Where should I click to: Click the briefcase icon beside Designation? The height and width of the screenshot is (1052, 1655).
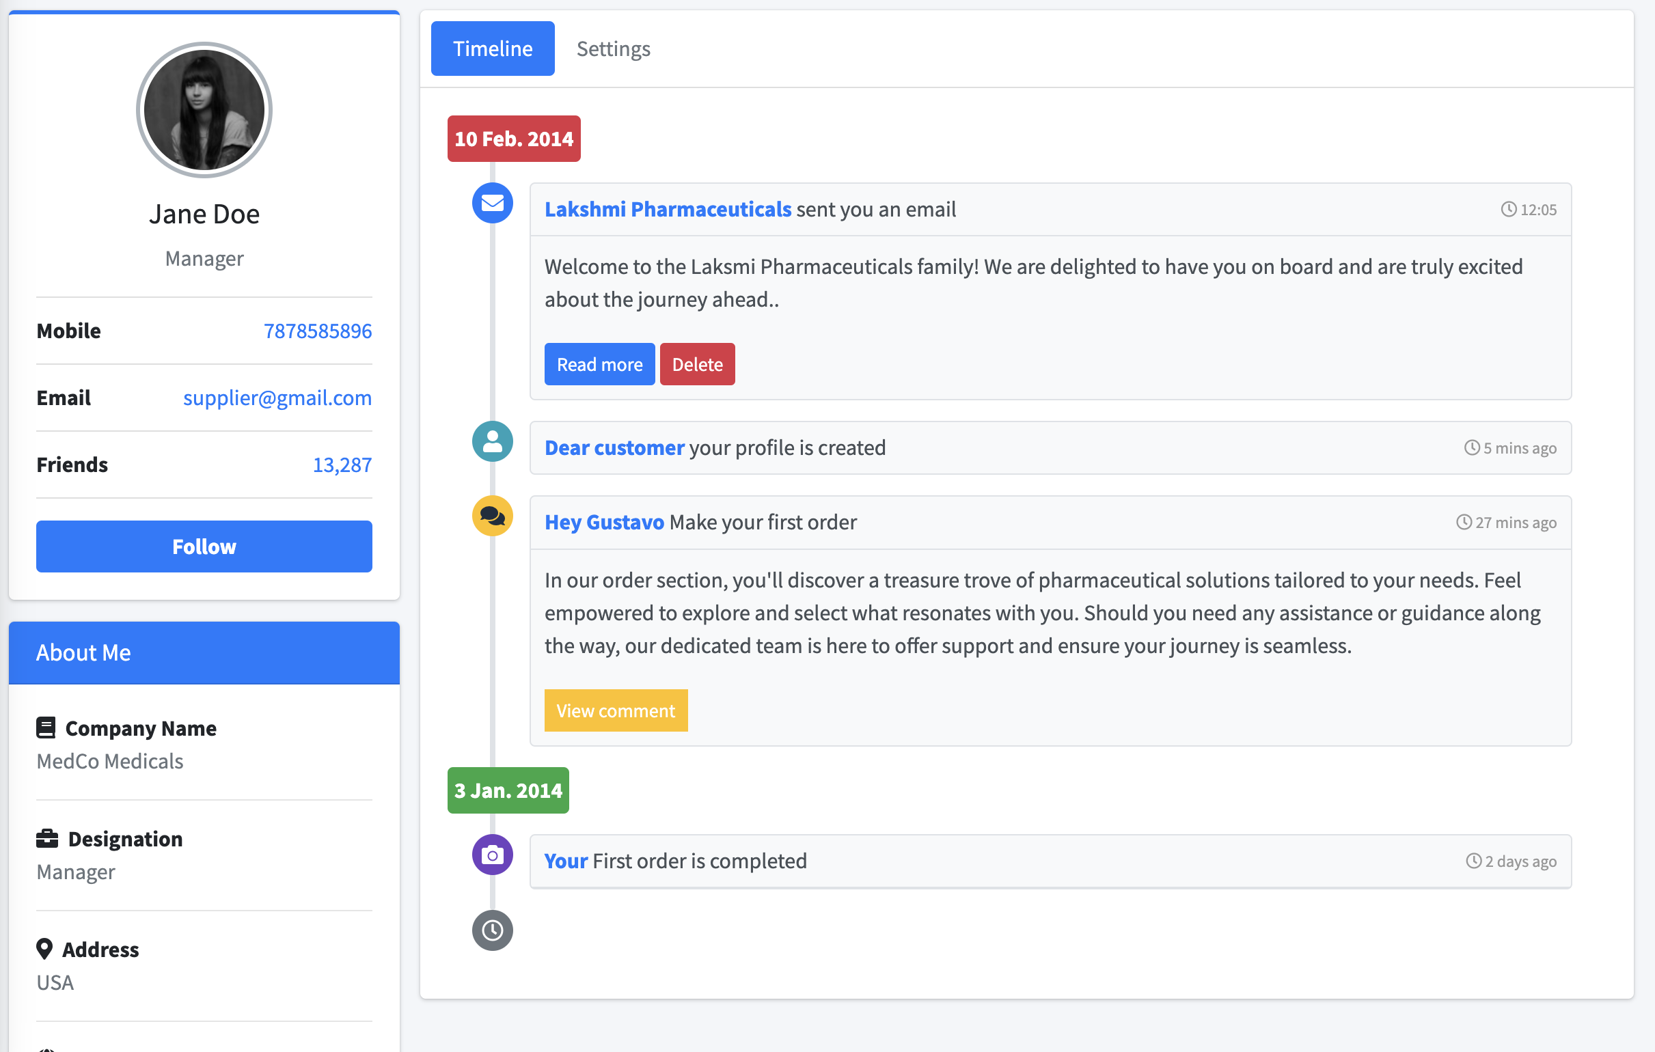pos(47,838)
